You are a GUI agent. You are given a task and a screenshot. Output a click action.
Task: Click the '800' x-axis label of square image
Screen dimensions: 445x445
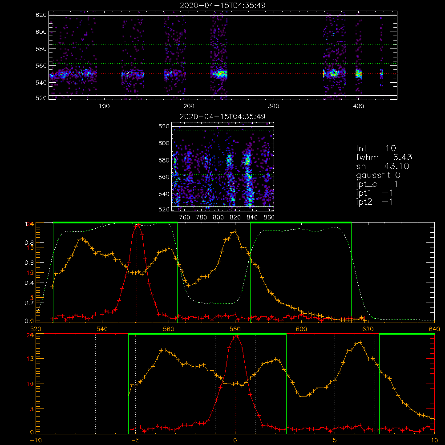click(218, 218)
